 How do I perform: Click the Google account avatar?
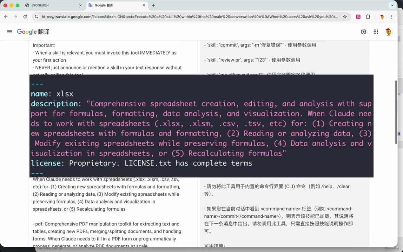click(x=388, y=32)
